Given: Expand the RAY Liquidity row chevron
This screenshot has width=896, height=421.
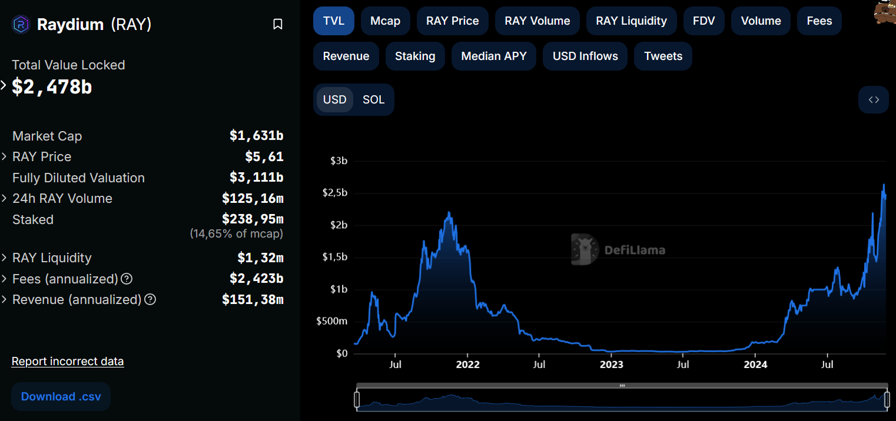Looking at the screenshot, I should pos(5,258).
